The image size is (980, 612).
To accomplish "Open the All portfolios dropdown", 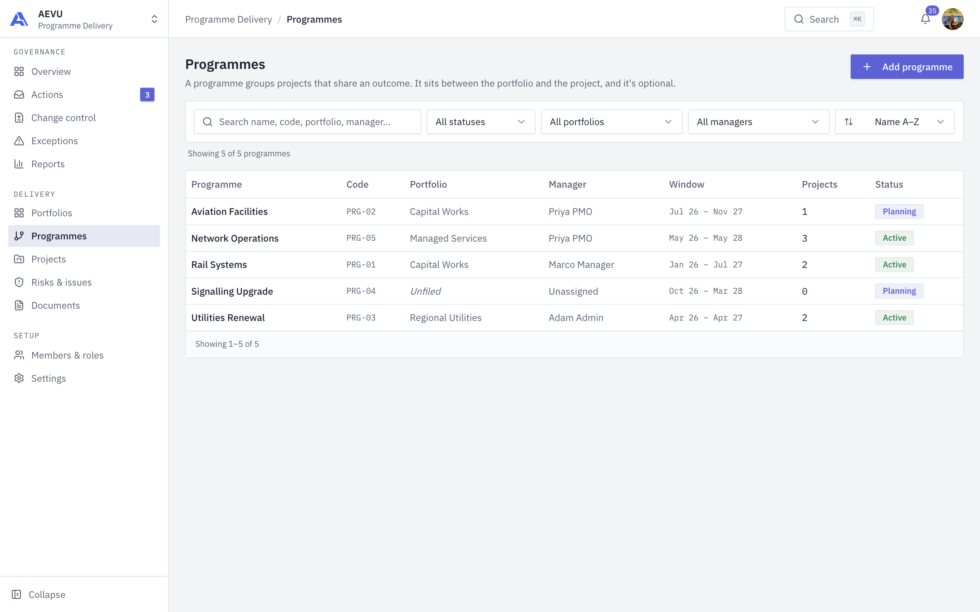I will (x=612, y=122).
